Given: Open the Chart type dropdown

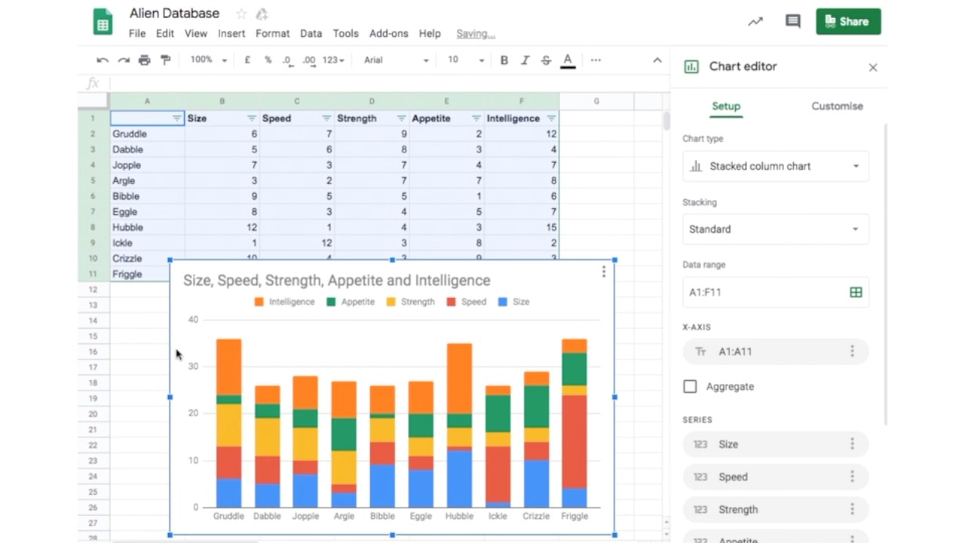Looking at the screenshot, I should (775, 166).
